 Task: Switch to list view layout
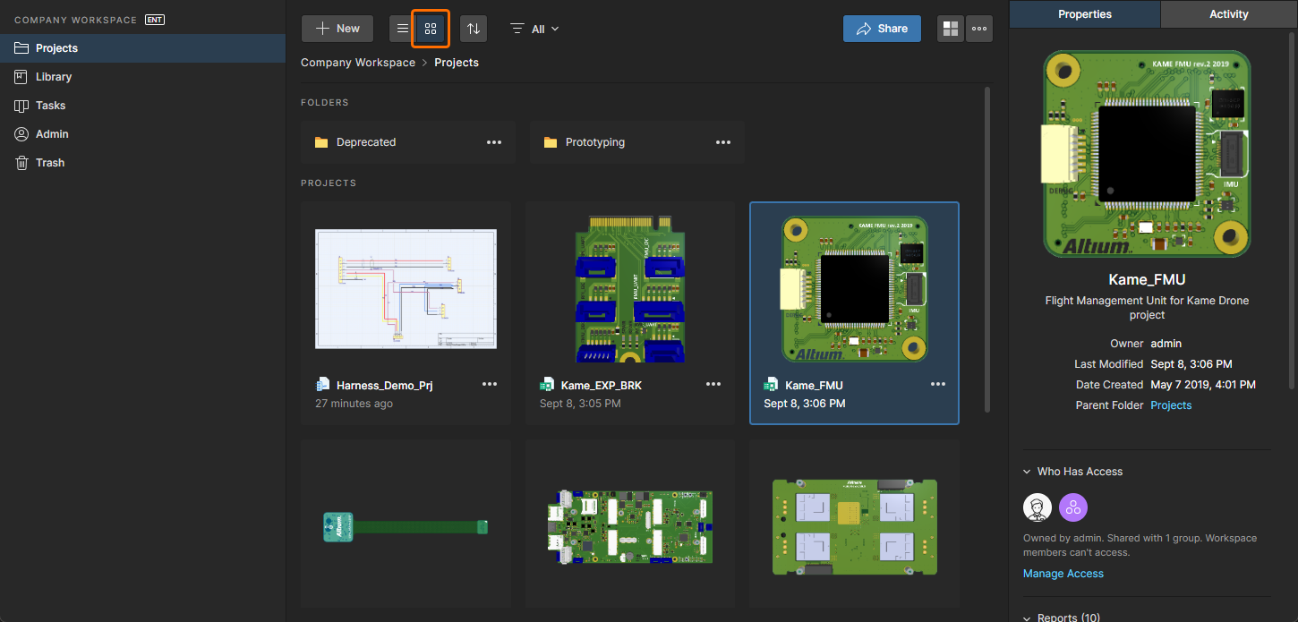coord(403,29)
